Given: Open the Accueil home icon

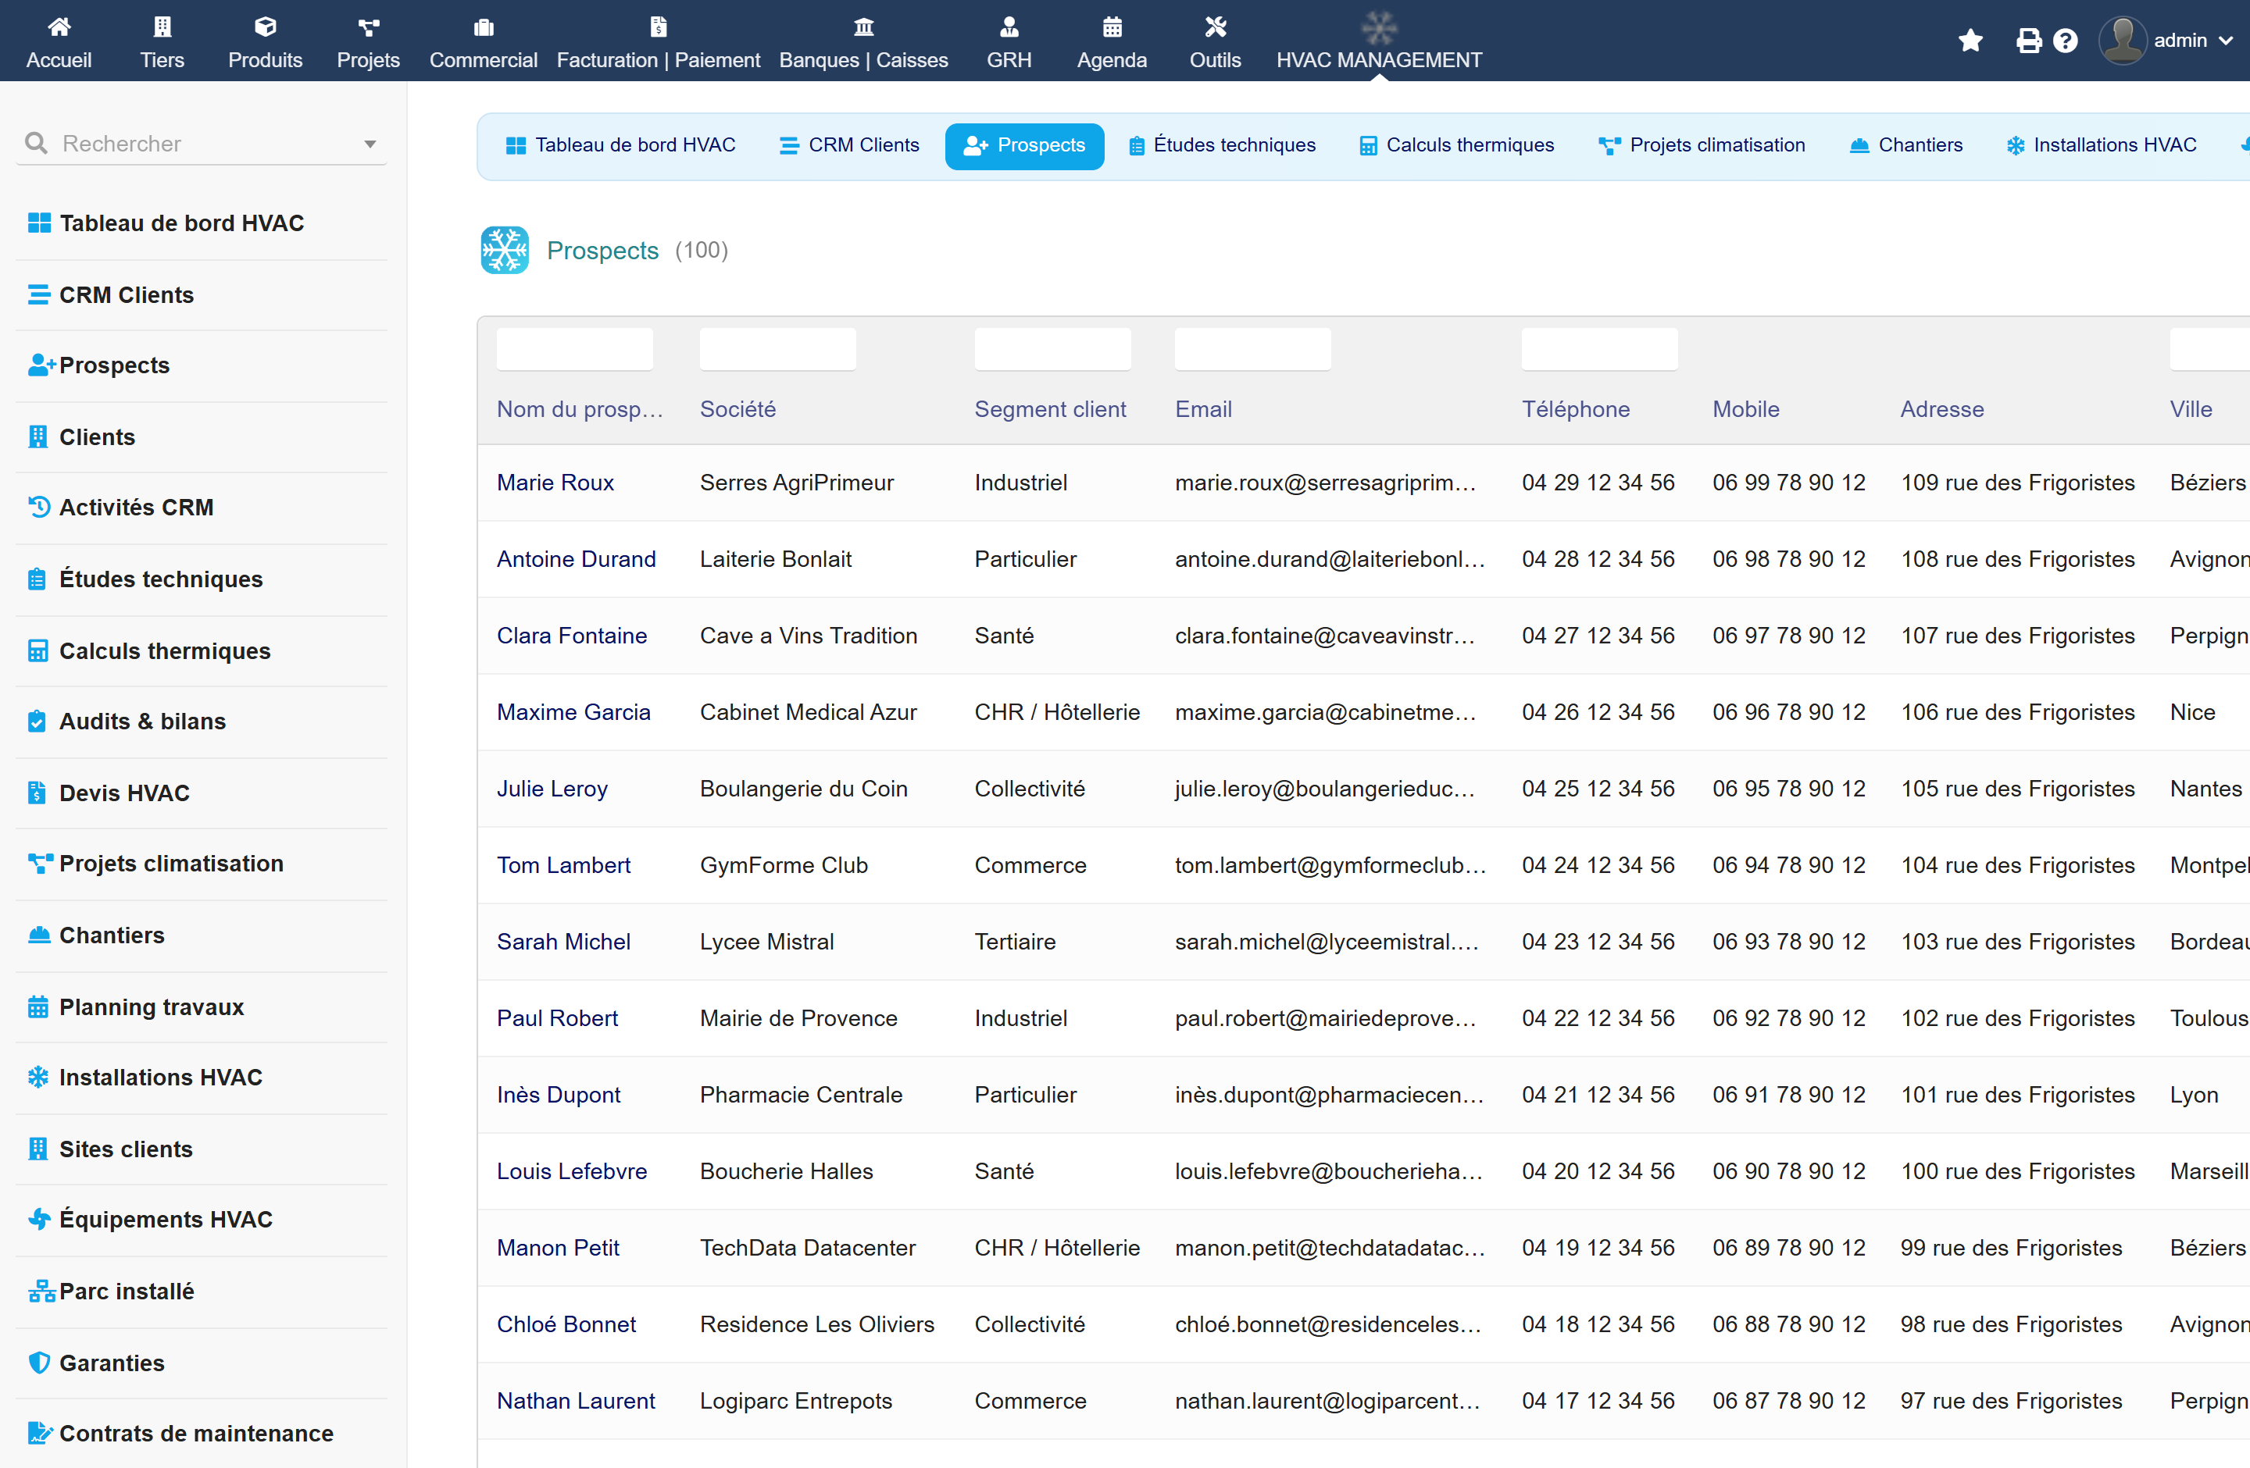Looking at the screenshot, I should coord(59,27).
